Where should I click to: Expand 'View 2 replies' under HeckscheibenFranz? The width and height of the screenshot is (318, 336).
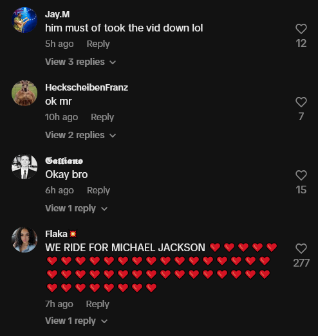tap(80, 135)
